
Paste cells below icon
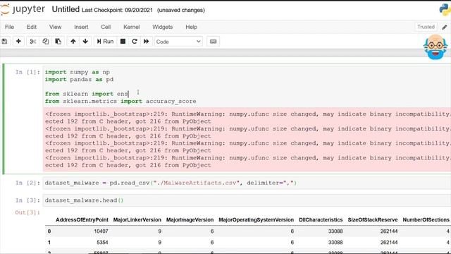click(x=58, y=42)
